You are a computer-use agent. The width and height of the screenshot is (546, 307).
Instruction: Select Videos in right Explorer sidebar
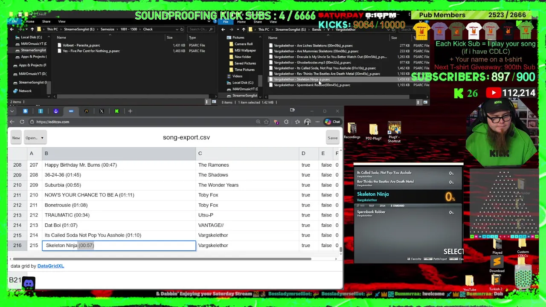coord(237,76)
